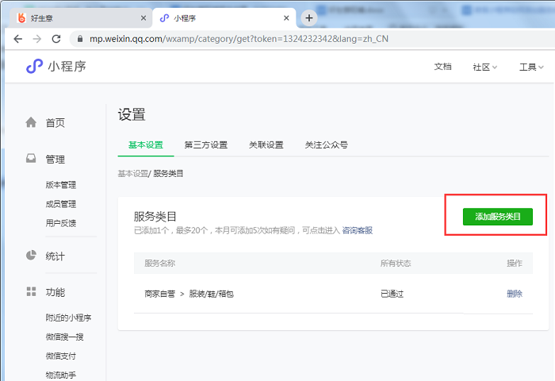Open 微信支付 in sidebar

coord(61,356)
